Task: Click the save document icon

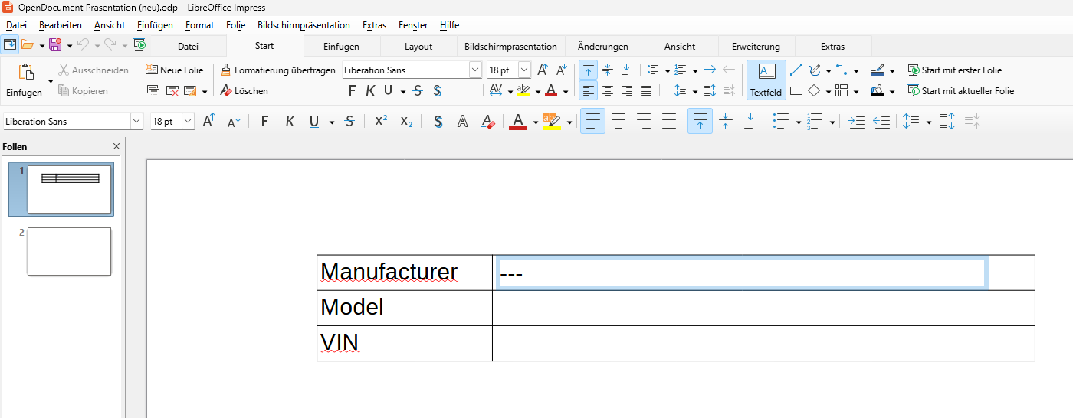Action: (x=55, y=45)
